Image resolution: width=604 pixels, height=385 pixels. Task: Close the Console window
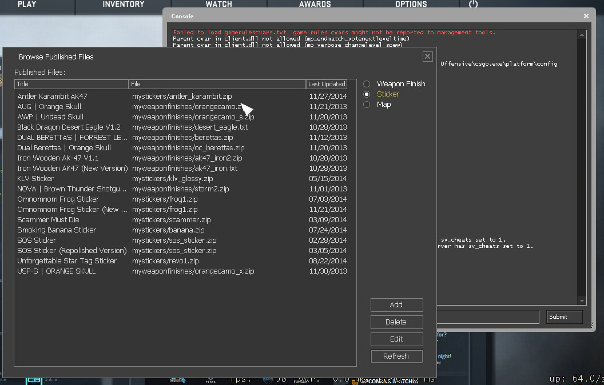586,16
